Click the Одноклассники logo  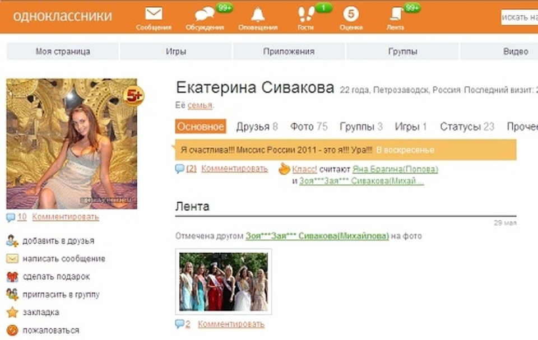[x=62, y=16]
